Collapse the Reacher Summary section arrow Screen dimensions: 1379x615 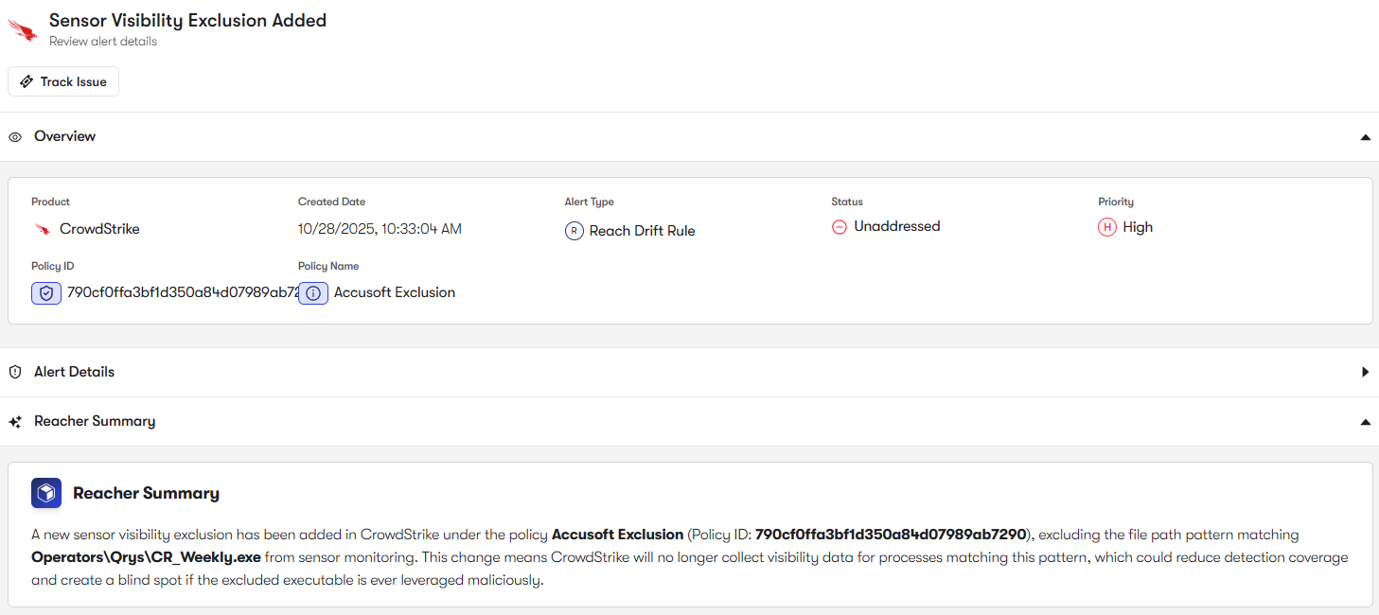1365,422
